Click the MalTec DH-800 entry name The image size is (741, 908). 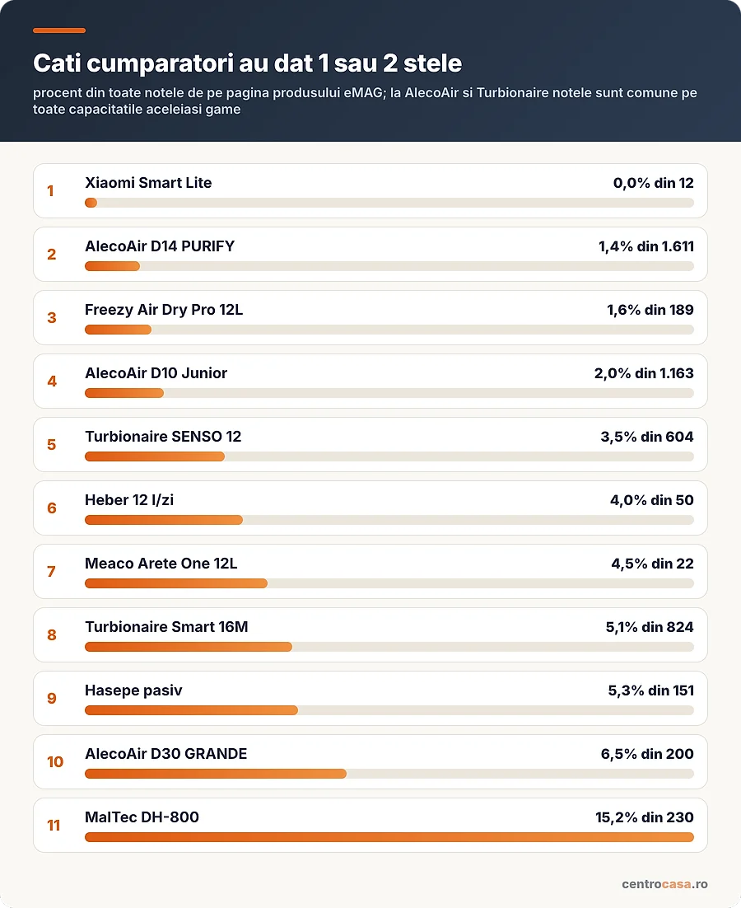pos(142,817)
